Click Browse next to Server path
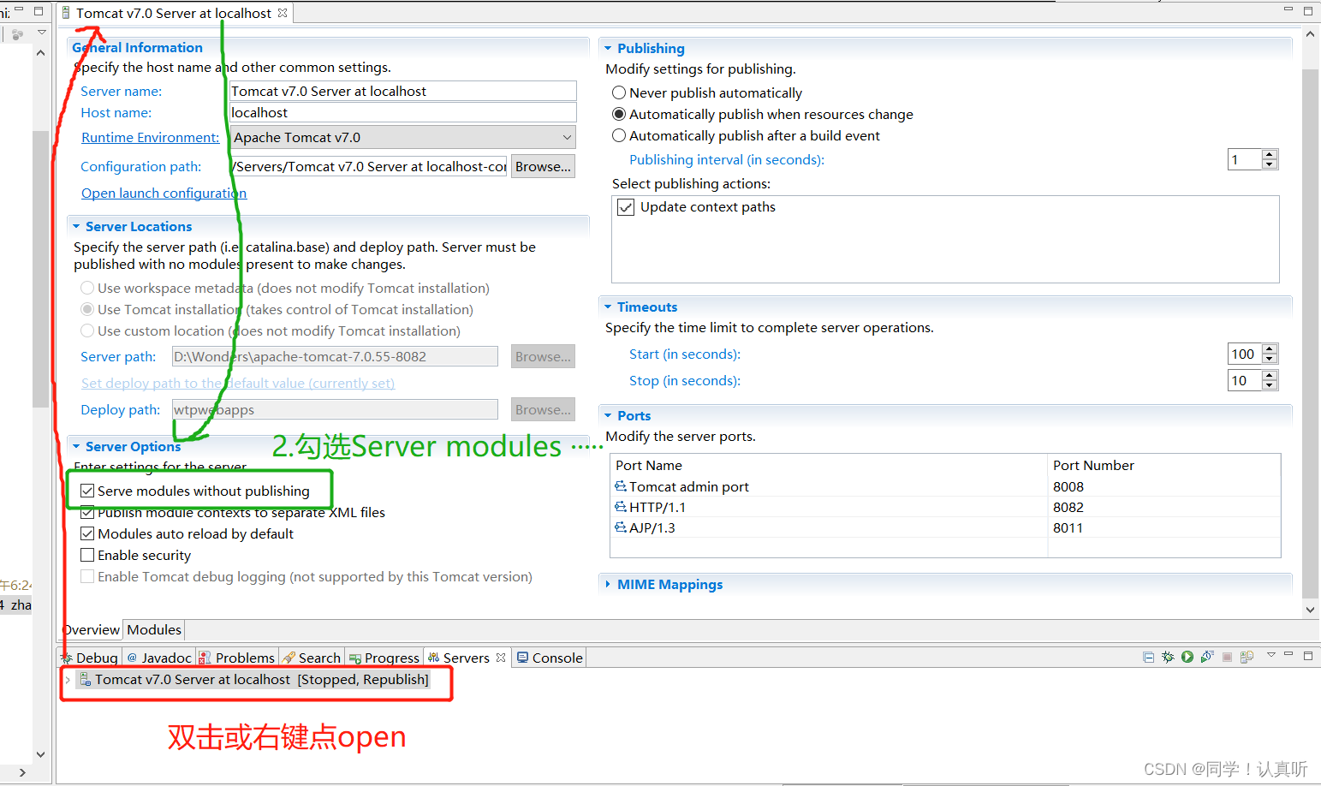 point(543,356)
